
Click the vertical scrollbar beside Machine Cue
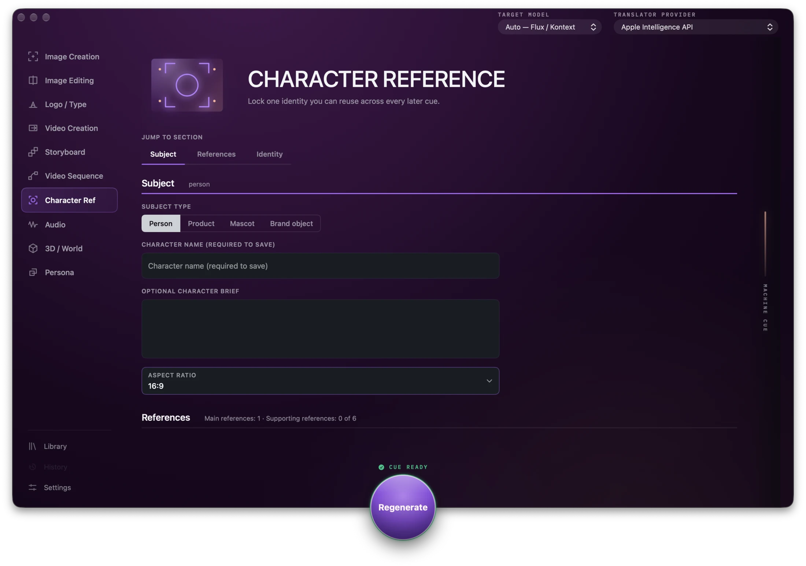tap(765, 243)
